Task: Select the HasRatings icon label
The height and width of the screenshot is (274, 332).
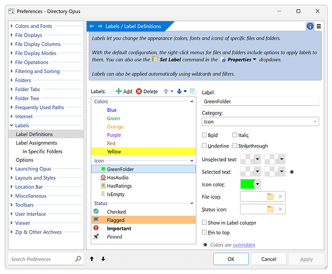Action: (x=144, y=186)
